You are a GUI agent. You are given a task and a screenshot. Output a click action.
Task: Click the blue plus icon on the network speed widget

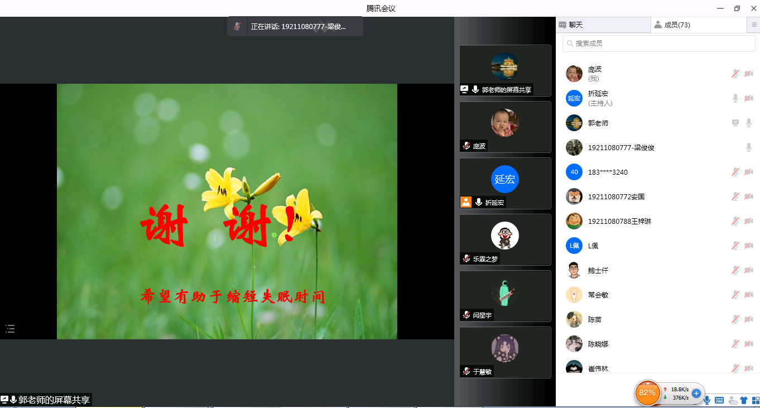696,393
